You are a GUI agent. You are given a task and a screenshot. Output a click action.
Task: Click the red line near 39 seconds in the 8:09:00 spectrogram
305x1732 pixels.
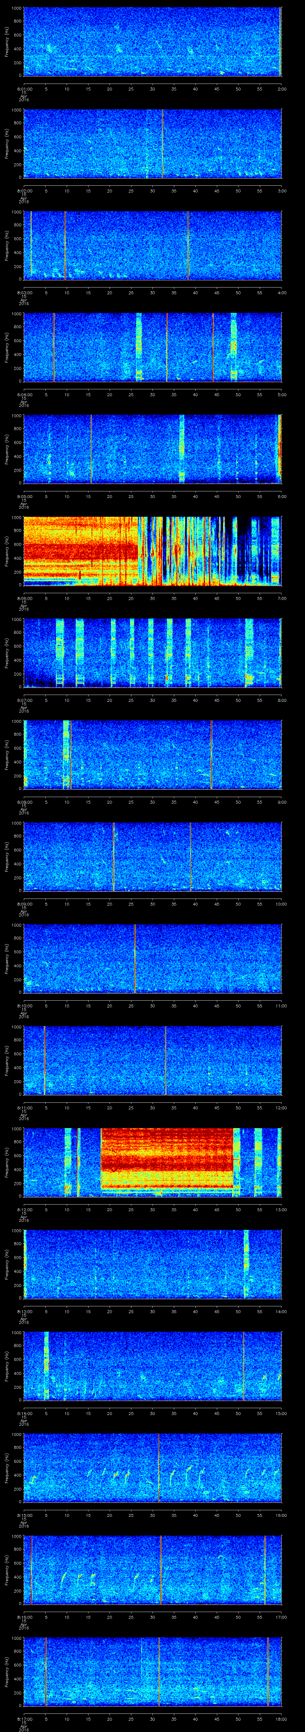coord(190,856)
